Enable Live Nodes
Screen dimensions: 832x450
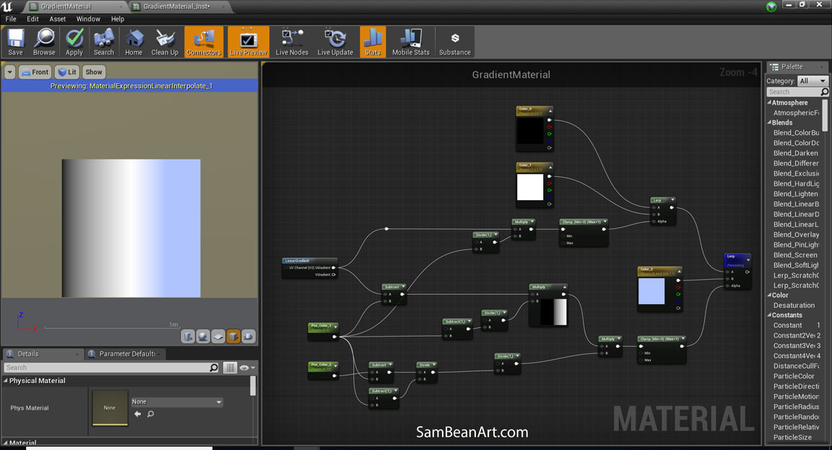pos(292,42)
